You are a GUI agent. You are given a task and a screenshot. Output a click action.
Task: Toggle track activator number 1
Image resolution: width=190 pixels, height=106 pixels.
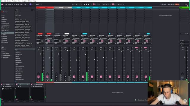[39, 77]
